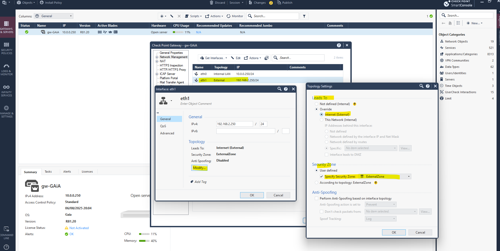Open the Objects menu in title bar

pos(26,3)
